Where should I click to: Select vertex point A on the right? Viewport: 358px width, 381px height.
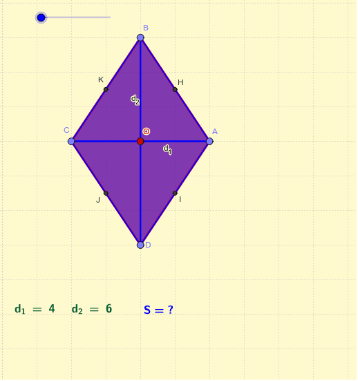click(210, 142)
